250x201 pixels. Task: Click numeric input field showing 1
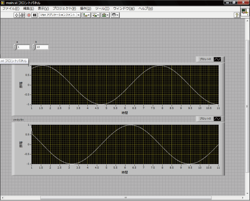pyautogui.click(x=23, y=47)
